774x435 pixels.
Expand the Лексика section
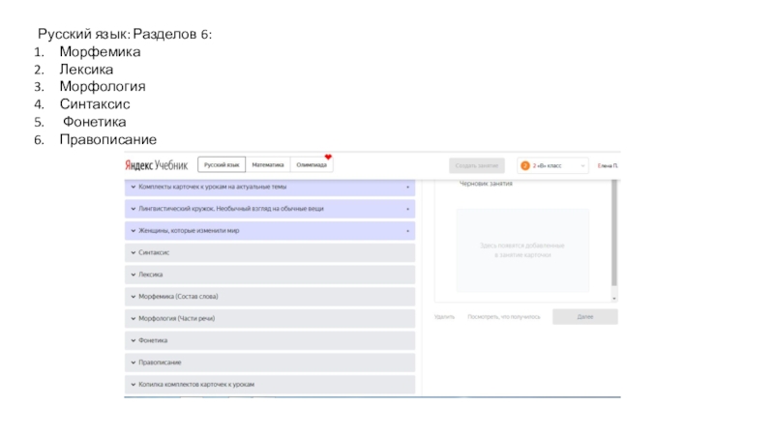271,275
